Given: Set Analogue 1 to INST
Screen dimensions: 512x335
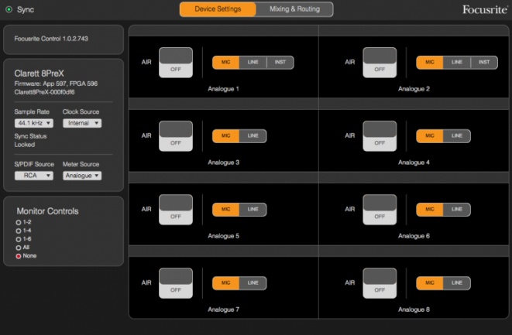Looking at the screenshot, I should click(x=280, y=63).
